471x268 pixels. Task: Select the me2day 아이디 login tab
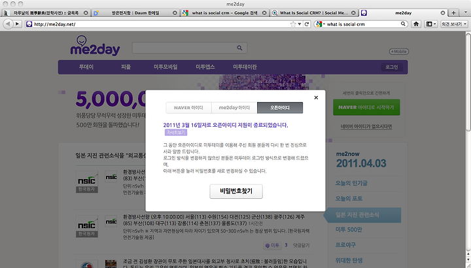click(x=234, y=108)
